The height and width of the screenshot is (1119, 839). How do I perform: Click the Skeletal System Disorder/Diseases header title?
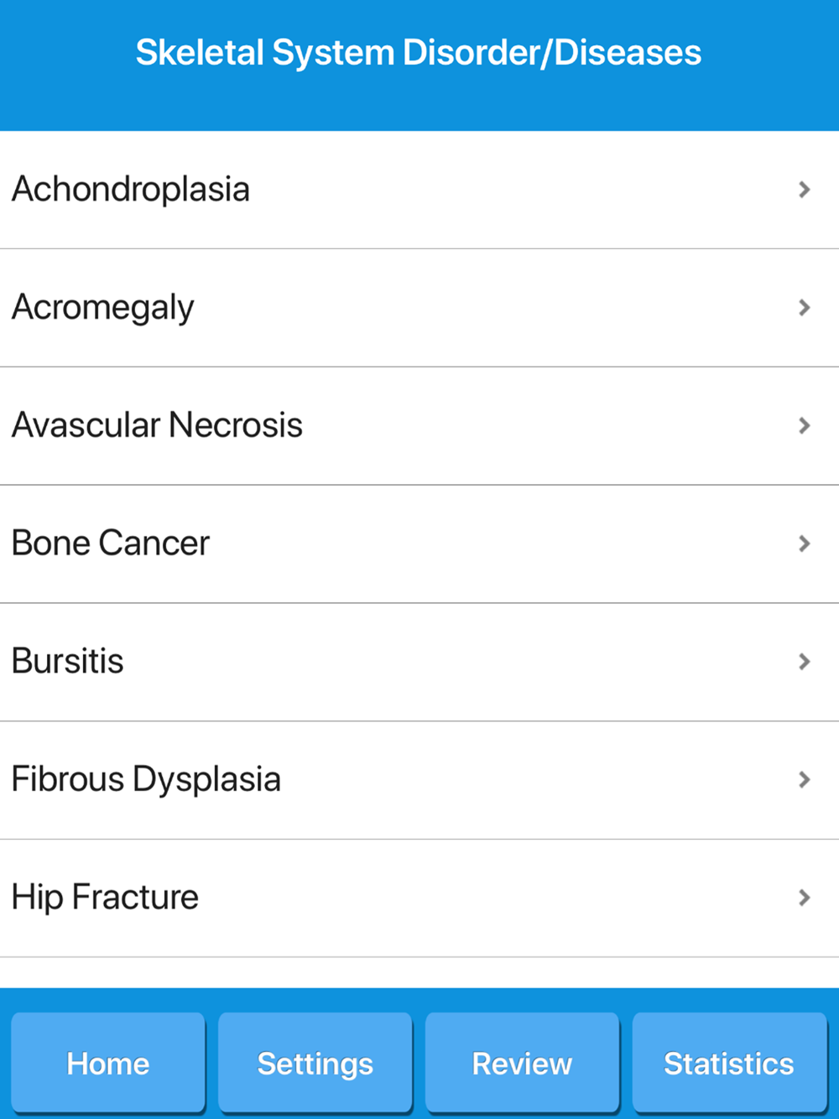[x=419, y=53]
